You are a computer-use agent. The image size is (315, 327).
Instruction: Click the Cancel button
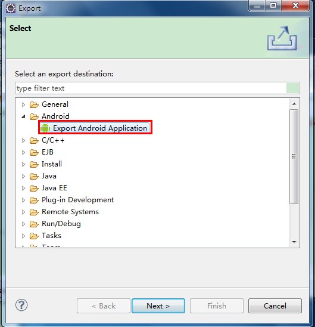(x=275, y=306)
